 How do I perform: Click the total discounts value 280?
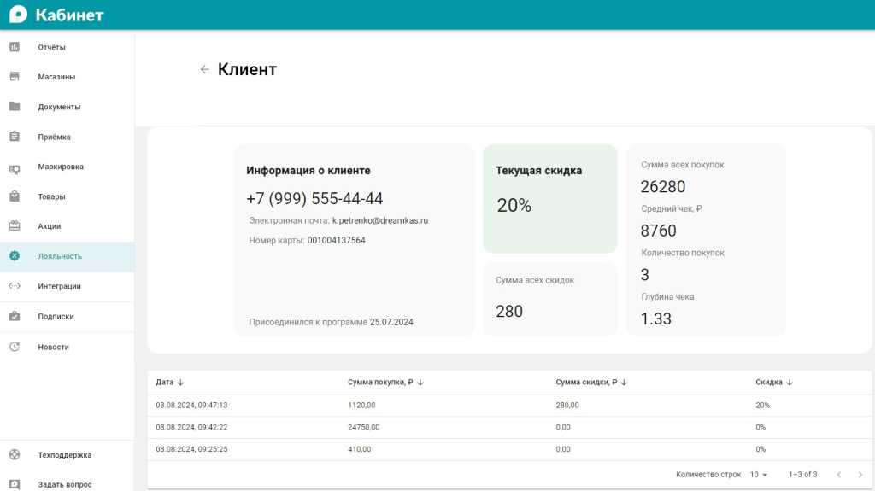(x=509, y=312)
